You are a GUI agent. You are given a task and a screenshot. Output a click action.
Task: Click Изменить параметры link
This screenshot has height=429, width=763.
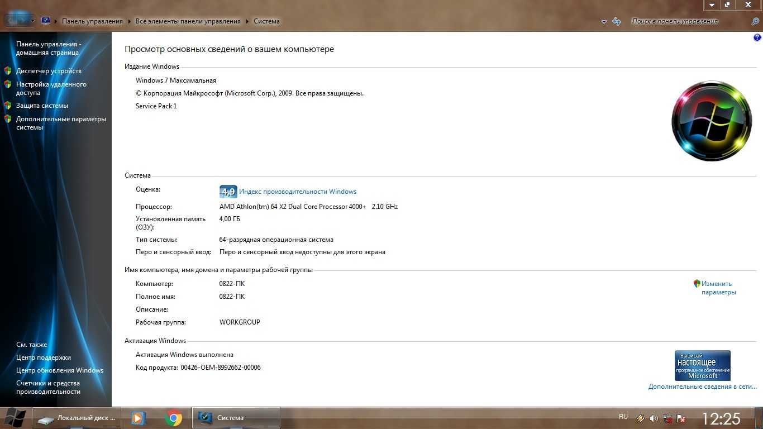point(719,288)
